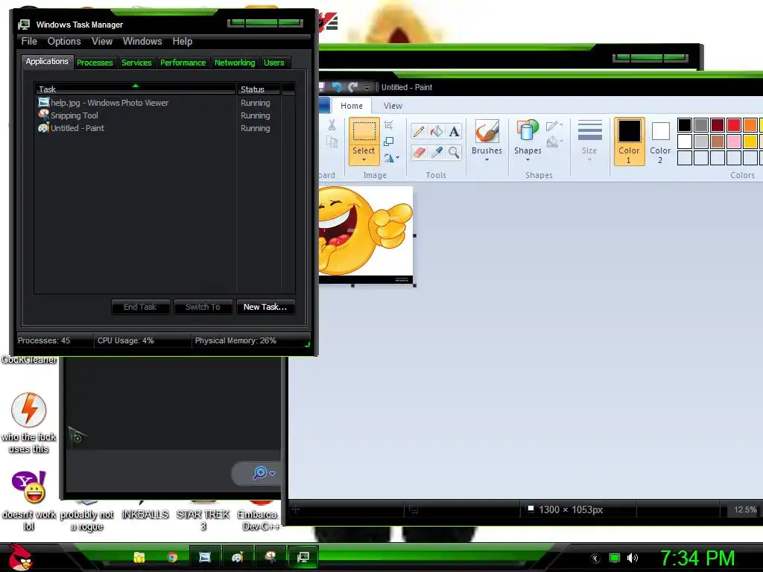Screen dimensions: 763x572
Task: Pick the pink color swatch
Action: (x=734, y=142)
